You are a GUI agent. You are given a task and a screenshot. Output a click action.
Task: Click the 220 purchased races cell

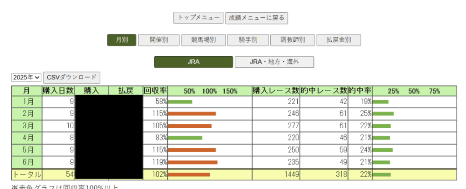coord(276,138)
